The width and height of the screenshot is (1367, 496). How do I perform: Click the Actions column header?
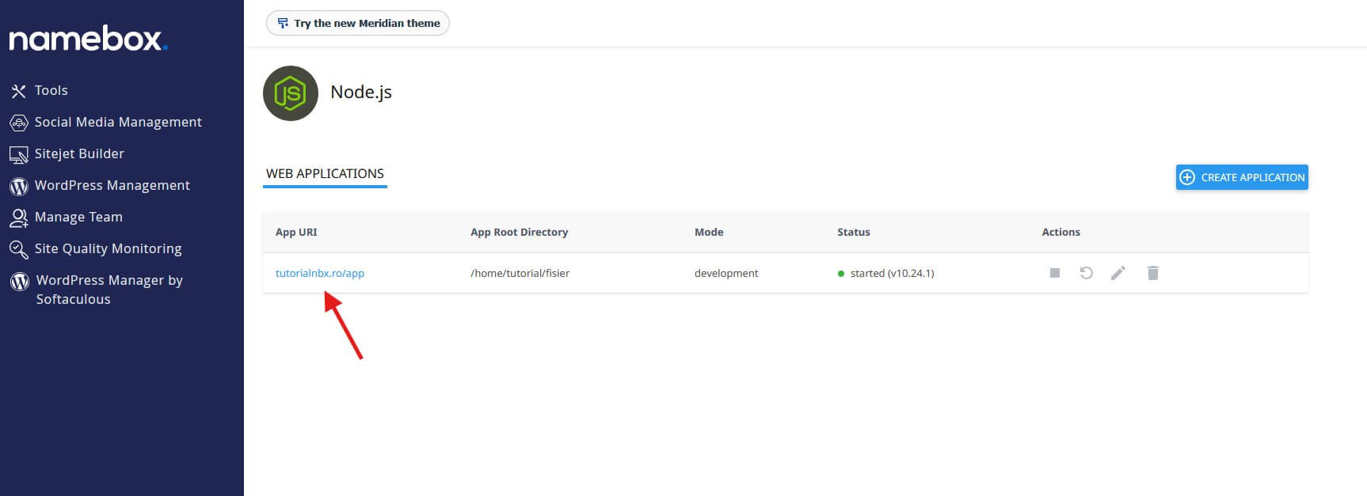pyautogui.click(x=1061, y=232)
